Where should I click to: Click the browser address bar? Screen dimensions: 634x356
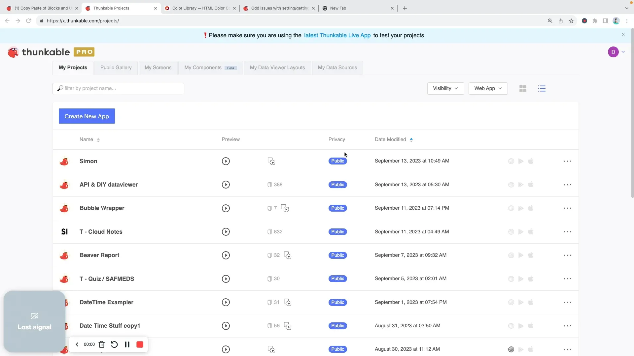[x=291, y=21]
